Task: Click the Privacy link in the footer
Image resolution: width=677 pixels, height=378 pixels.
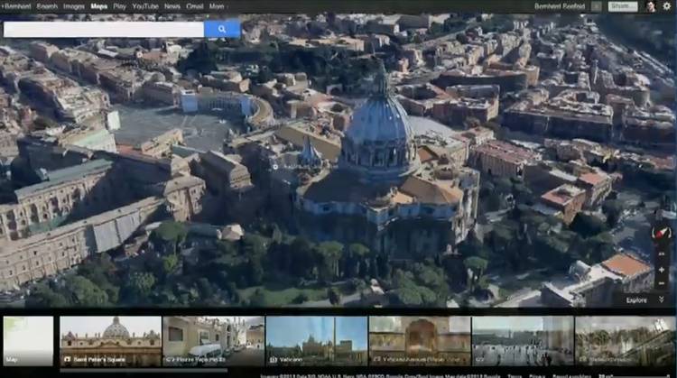Action: click(x=537, y=376)
